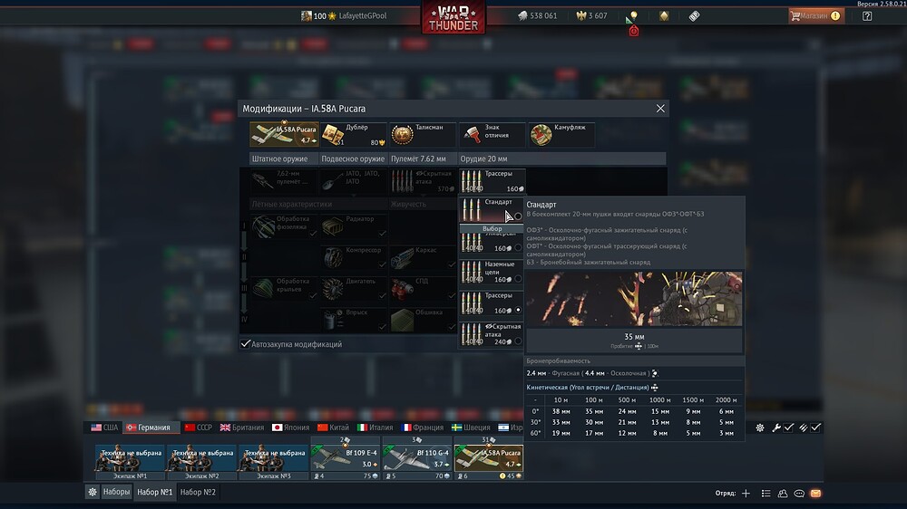Click the Golden Eagles balance 3 607
The image size is (907, 509).
pyautogui.click(x=591, y=15)
